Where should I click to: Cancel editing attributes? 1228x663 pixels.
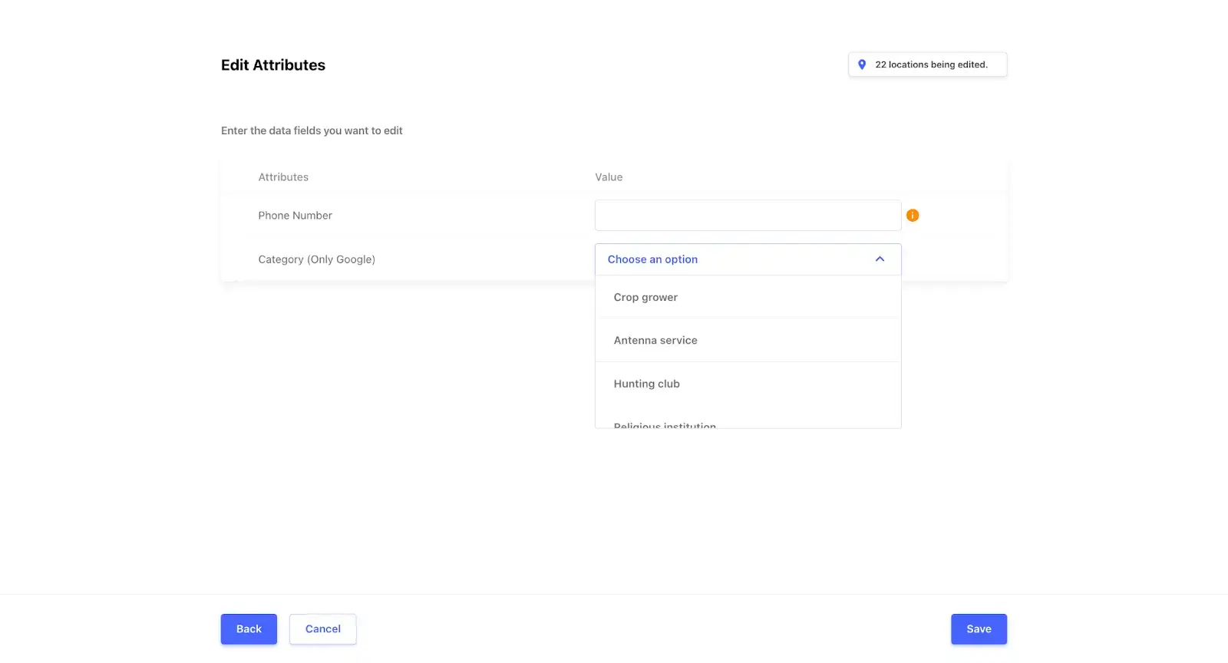322,629
